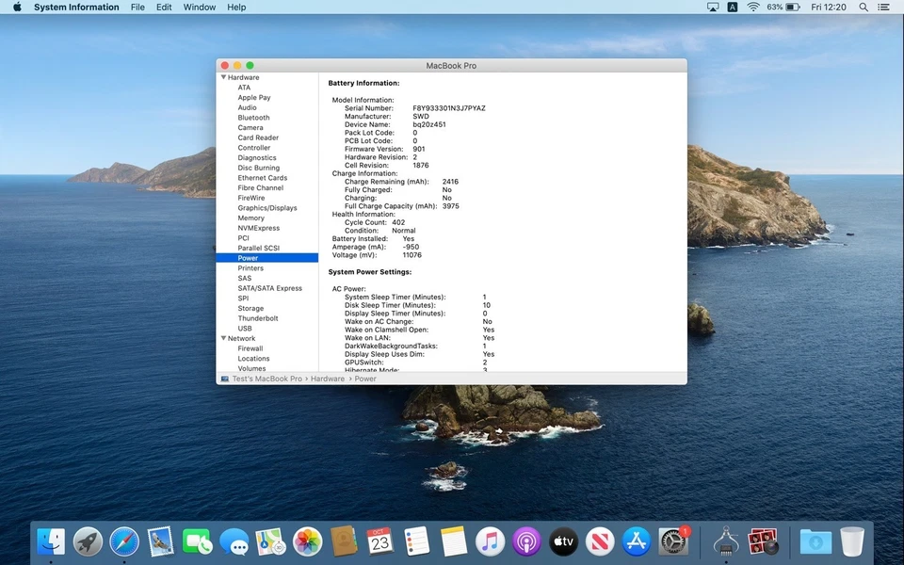Click input source A icon in menu bar
This screenshot has width=904, height=565.
coord(733,7)
